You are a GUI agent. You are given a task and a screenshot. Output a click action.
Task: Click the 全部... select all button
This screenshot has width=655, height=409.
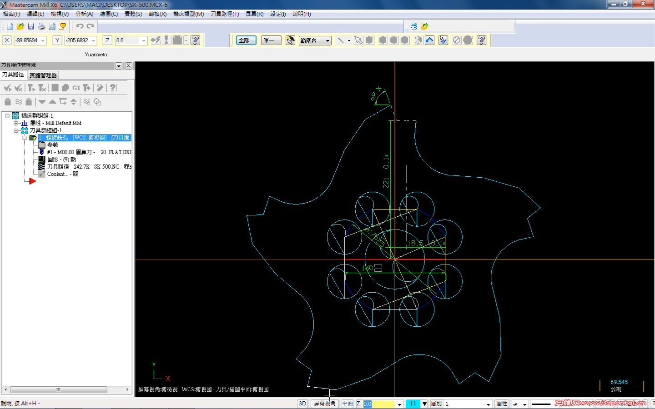(x=246, y=40)
